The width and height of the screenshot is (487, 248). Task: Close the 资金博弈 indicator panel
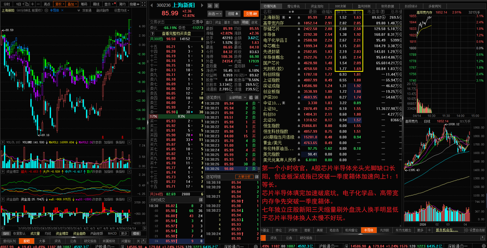click(x=129, y=171)
